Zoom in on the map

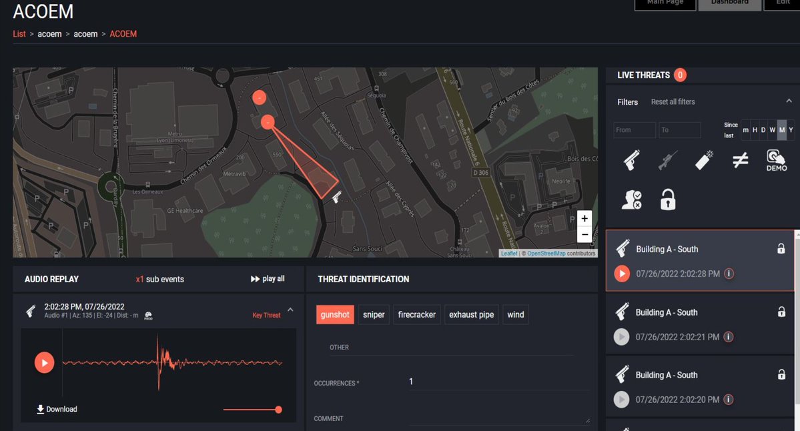(x=584, y=218)
